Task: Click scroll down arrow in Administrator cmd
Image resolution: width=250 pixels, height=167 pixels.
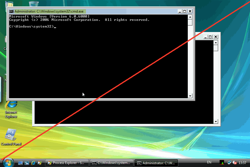Action: 190,96
